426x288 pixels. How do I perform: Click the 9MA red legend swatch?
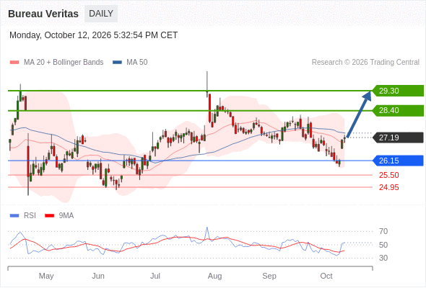[49, 216]
